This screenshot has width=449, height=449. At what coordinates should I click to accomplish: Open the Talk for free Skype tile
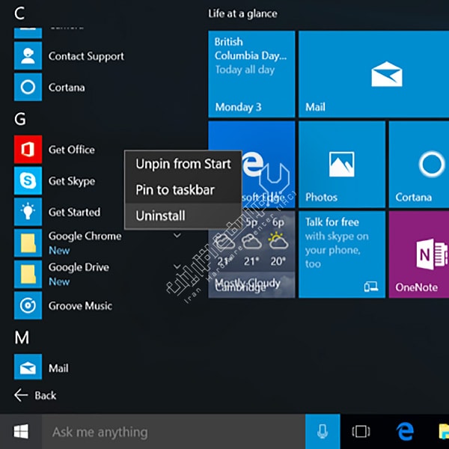(342, 254)
